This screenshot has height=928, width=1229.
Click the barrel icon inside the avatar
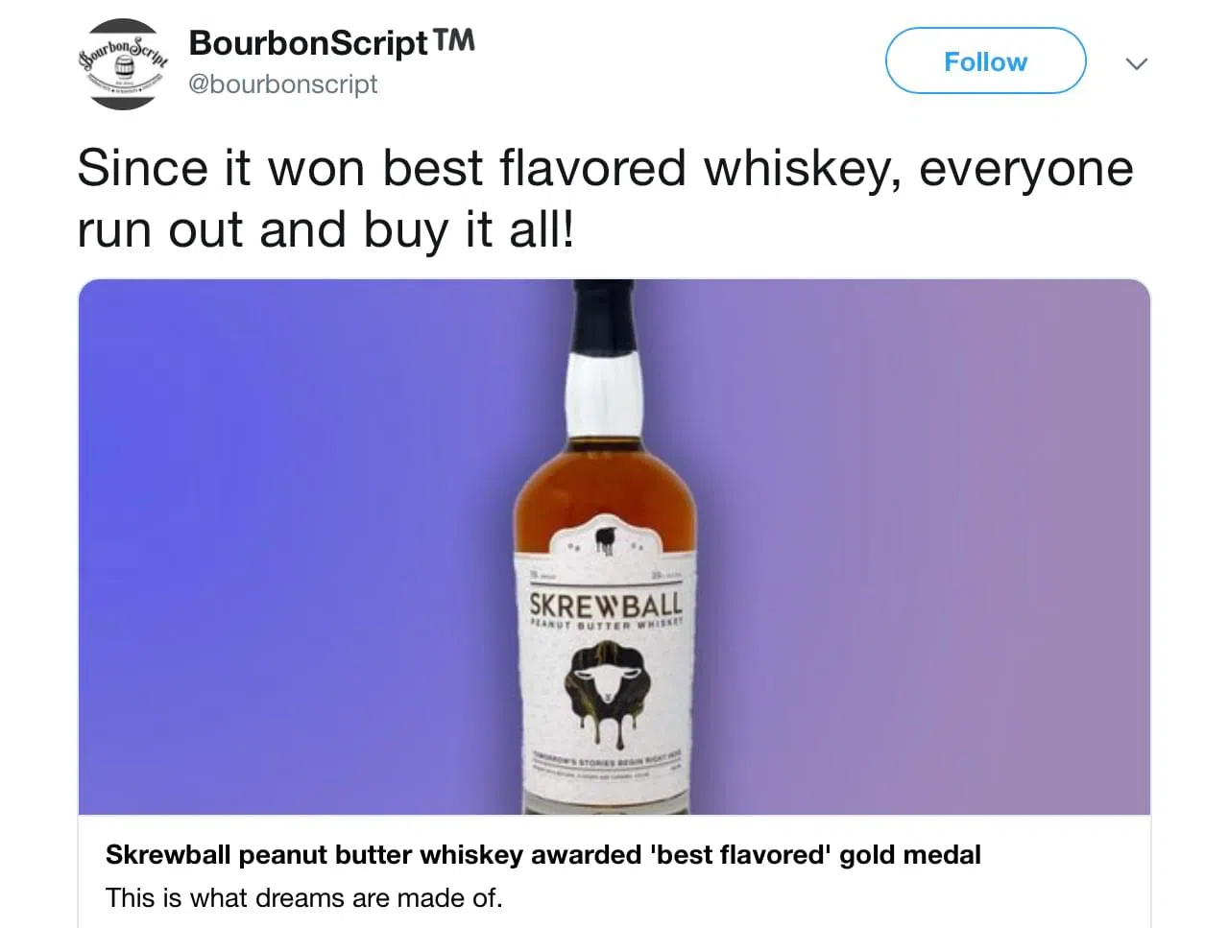coord(124,67)
